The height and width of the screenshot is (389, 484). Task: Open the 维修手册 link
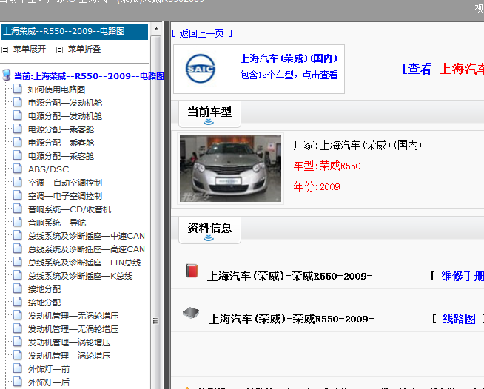(x=462, y=276)
